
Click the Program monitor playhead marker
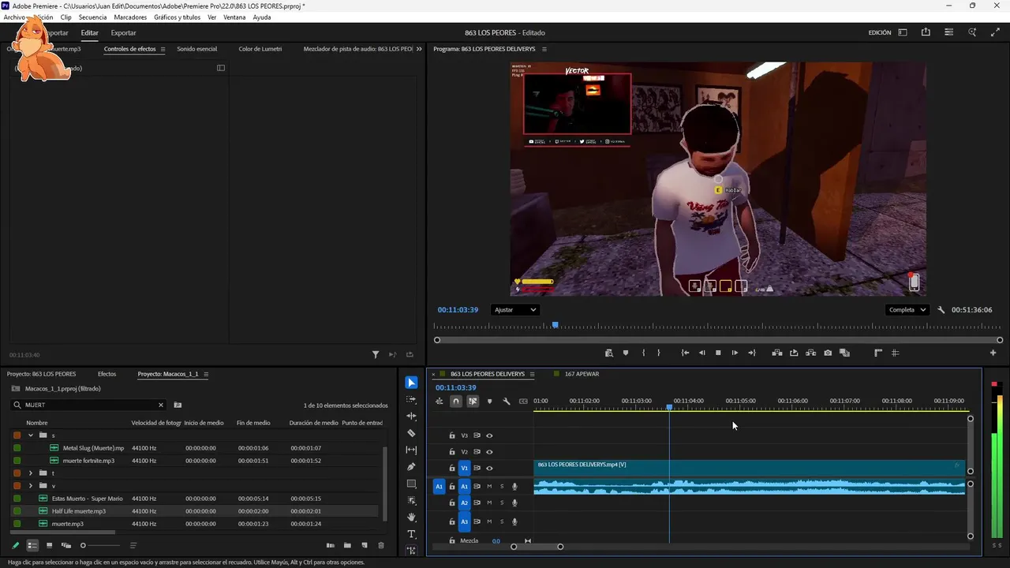coord(555,325)
